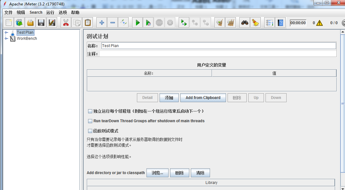Click the Add from Clipboard button

click(203, 98)
